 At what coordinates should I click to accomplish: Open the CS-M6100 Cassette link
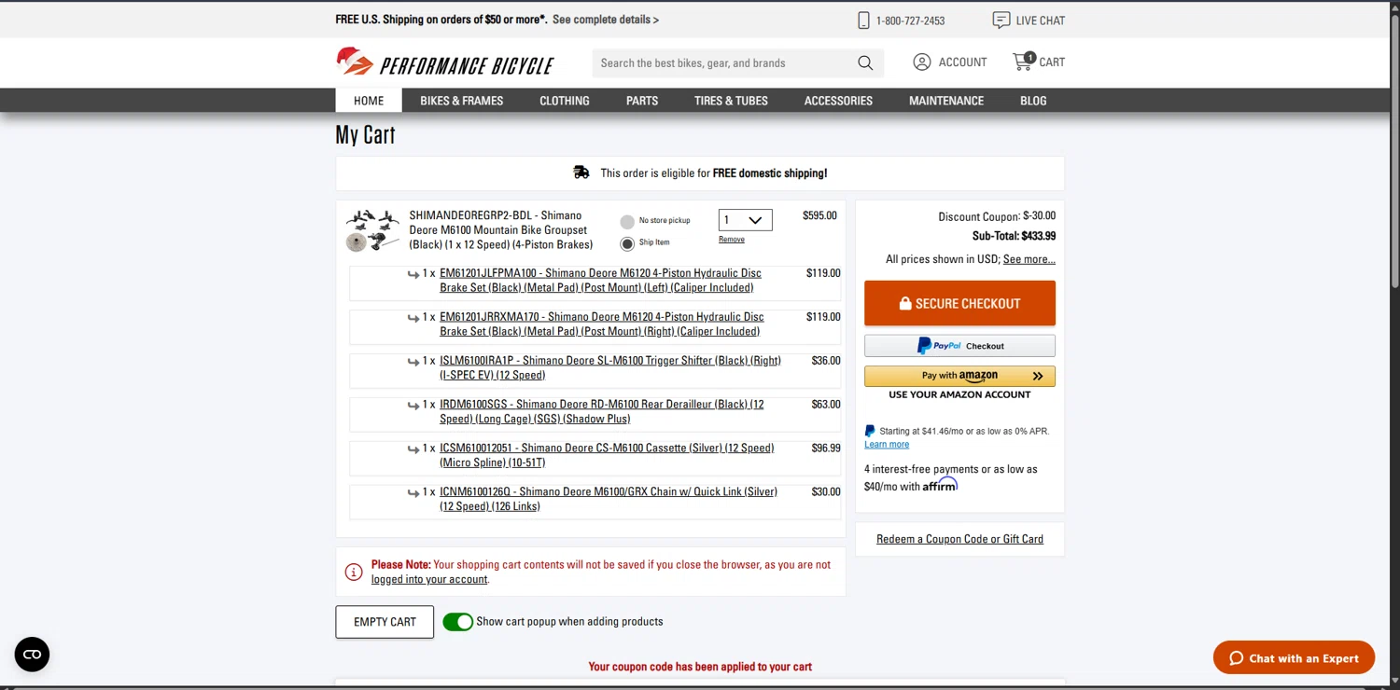click(607, 455)
